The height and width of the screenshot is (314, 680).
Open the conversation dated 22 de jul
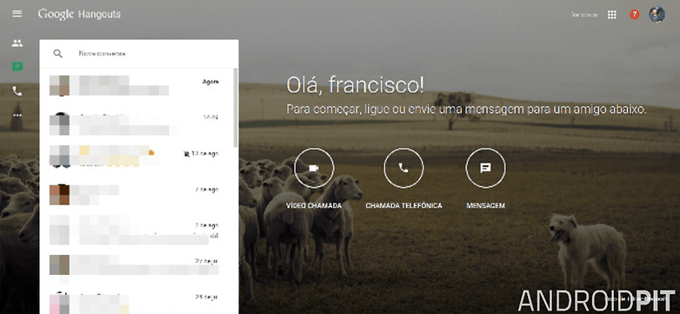pyautogui.click(x=137, y=264)
